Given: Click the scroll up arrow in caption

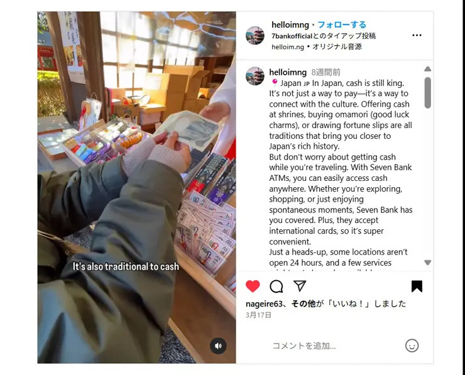Looking at the screenshot, I should tap(428, 68).
